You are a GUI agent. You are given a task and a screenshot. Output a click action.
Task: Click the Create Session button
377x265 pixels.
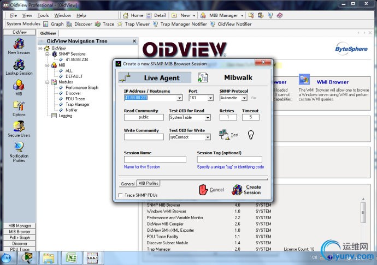(246, 190)
